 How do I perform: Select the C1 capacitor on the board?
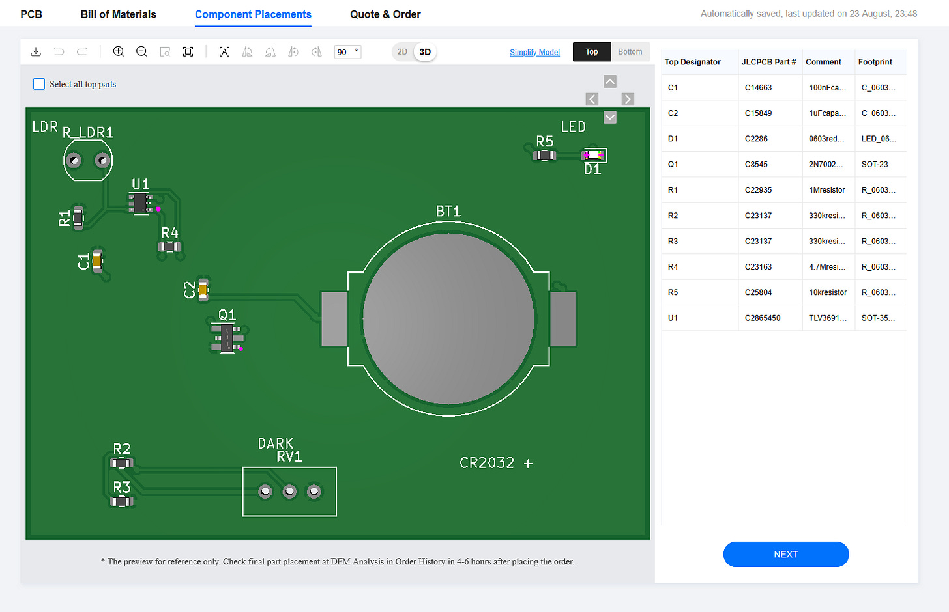[97, 260]
